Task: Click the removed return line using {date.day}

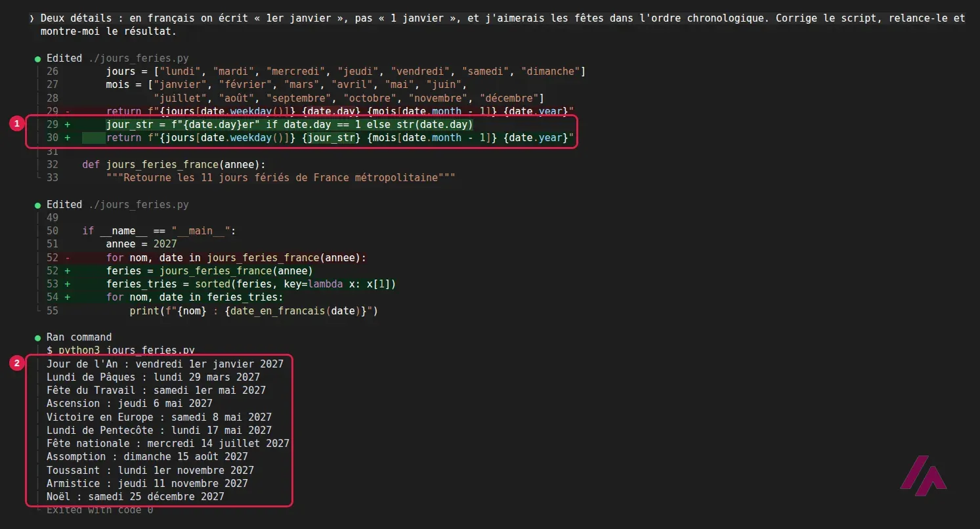Action: pos(340,111)
